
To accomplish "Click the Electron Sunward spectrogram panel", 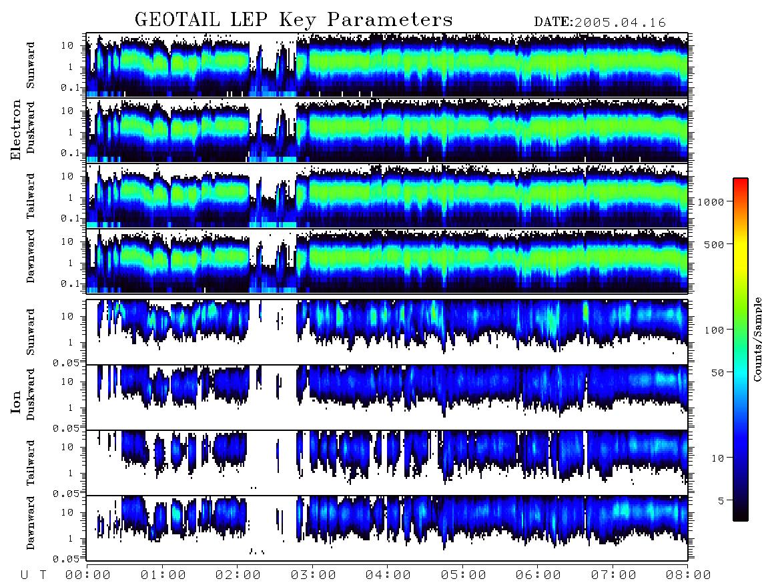I will tap(387, 65).
